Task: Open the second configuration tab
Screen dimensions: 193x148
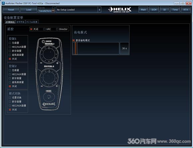Action: point(20,22)
